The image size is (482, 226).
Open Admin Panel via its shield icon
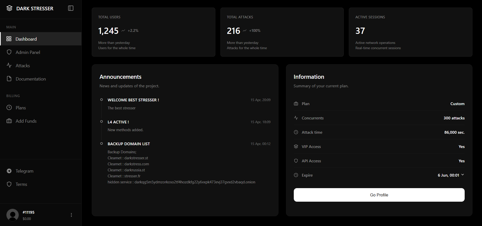pos(9,52)
